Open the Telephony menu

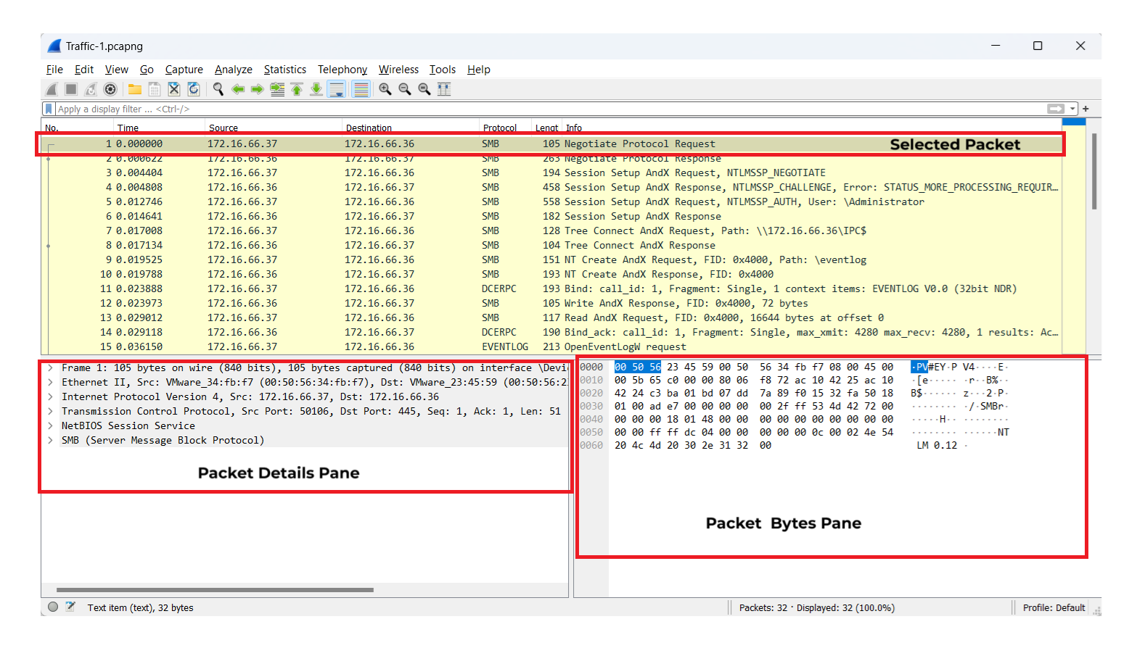[x=342, y=70]
